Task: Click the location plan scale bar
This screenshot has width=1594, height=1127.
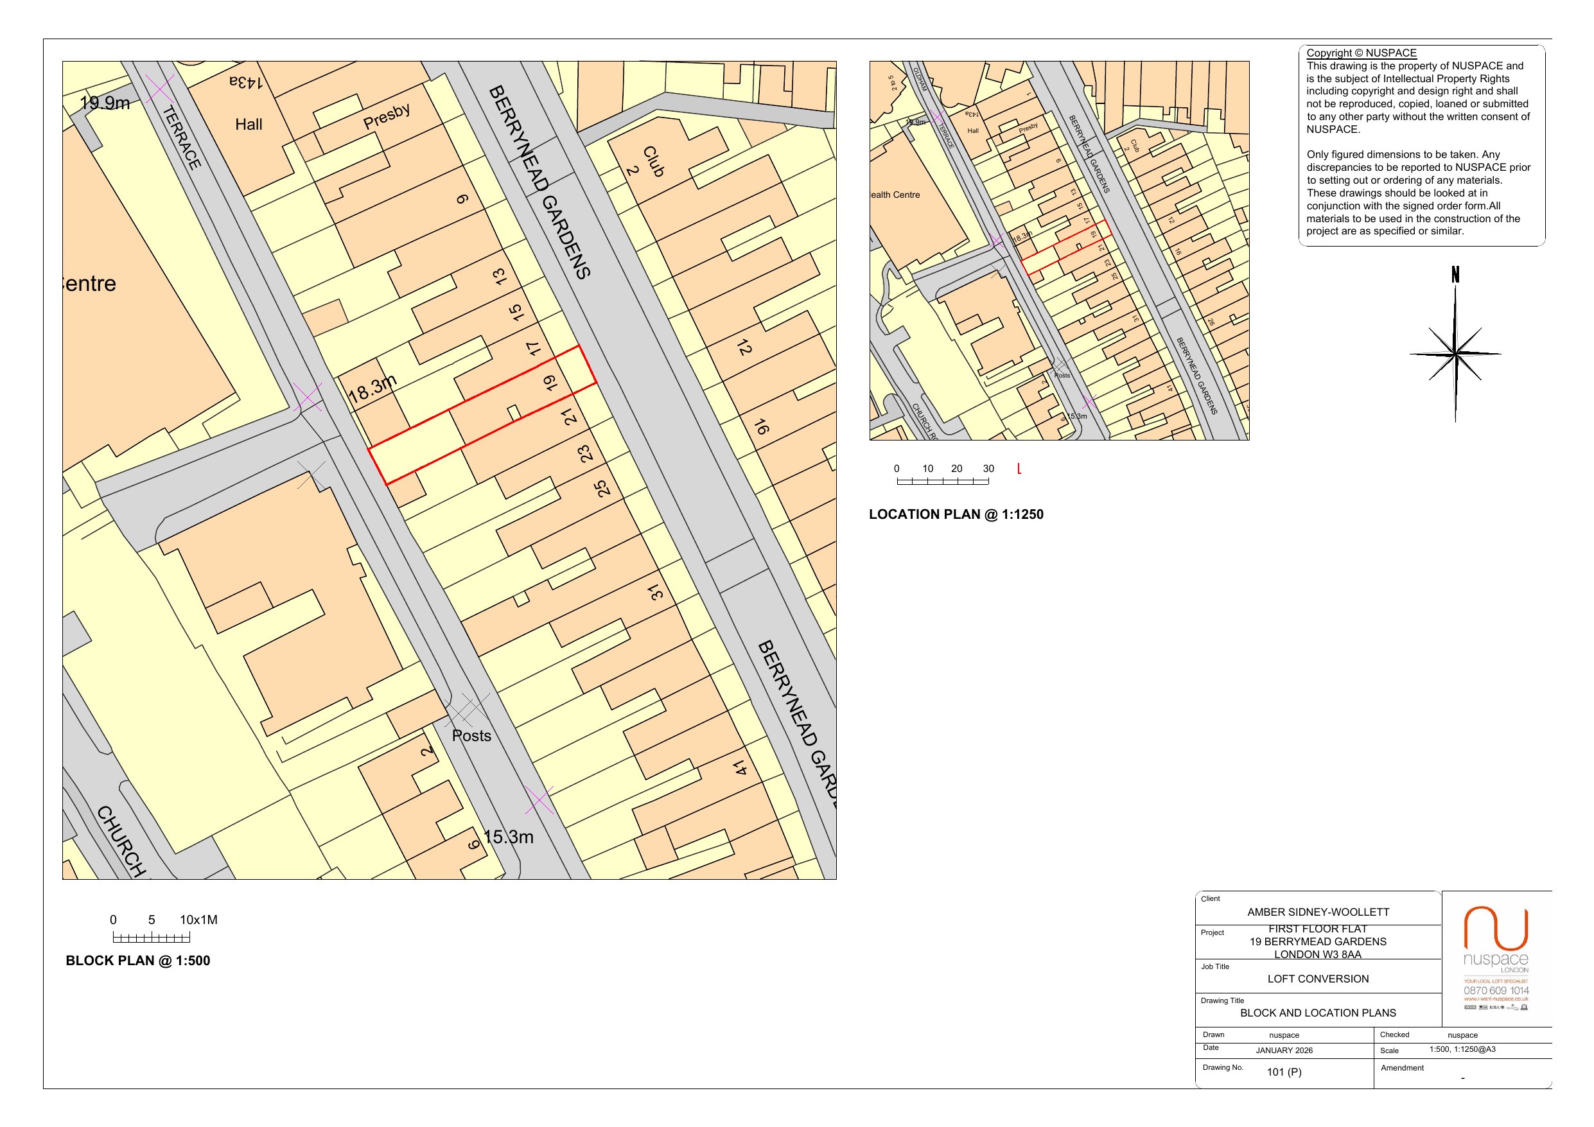Action: click(942, 481)
